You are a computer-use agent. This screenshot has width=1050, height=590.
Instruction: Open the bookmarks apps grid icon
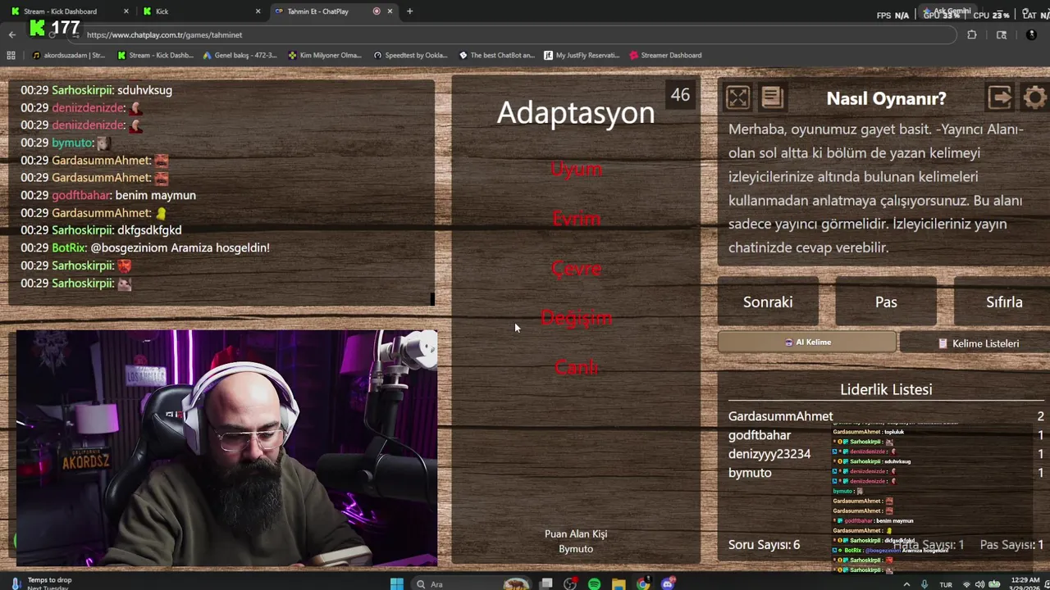(x=11, y=56)
